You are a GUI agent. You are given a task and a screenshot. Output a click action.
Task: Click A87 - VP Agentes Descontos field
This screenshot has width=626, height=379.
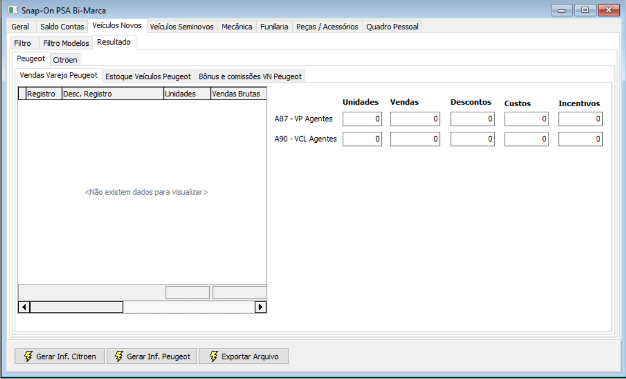pos(473,119)
